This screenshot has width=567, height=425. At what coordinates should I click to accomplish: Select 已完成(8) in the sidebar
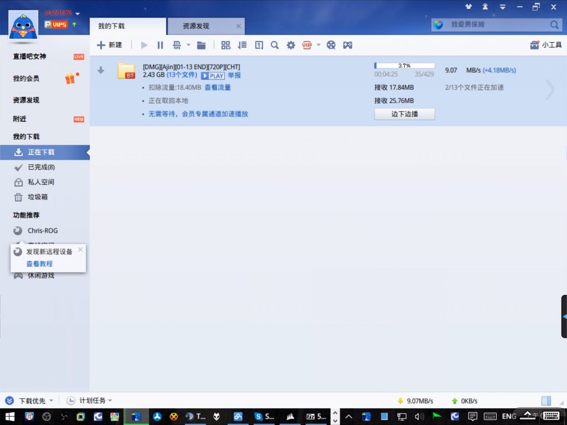tap(41, 167)
